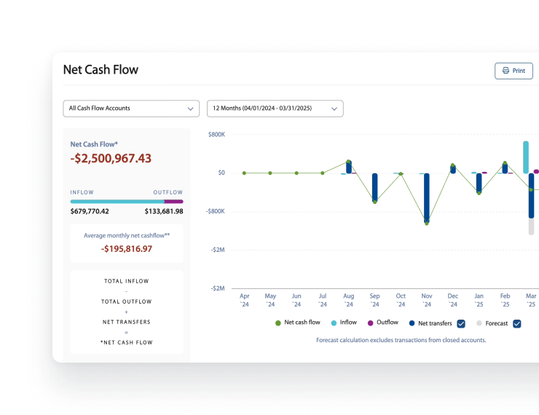
Task: Click the Net Cash Flow* summary label
Action: (94, 144)
